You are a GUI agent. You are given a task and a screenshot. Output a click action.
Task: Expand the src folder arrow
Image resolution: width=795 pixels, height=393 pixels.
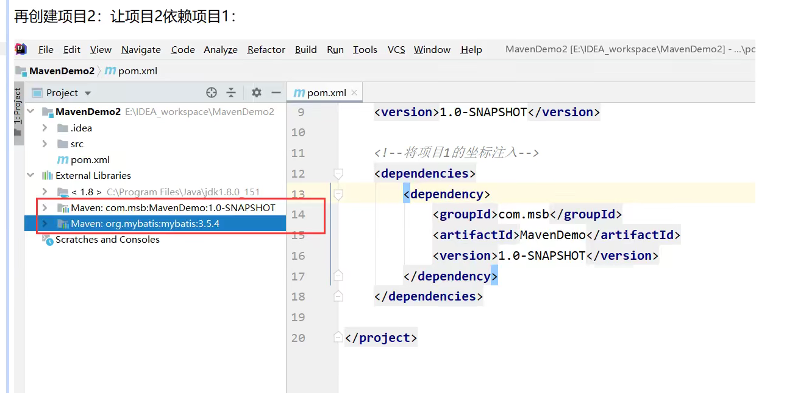(45, 144)
